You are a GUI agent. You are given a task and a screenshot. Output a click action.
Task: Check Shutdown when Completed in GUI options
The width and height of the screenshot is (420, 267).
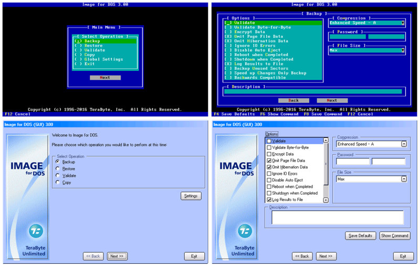point(269,193)
